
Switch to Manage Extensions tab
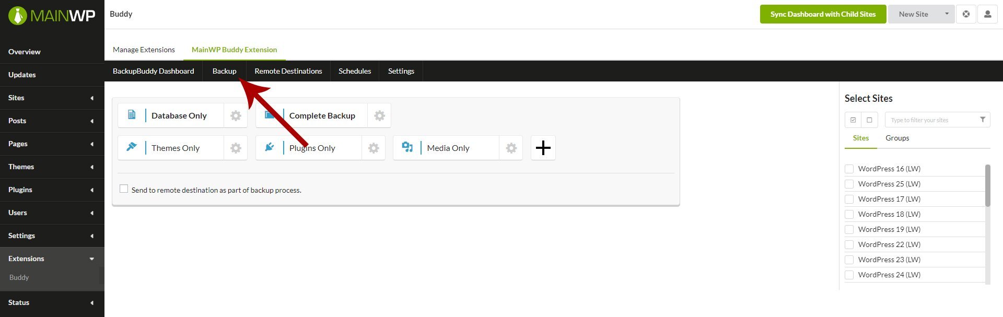[144, 50]
